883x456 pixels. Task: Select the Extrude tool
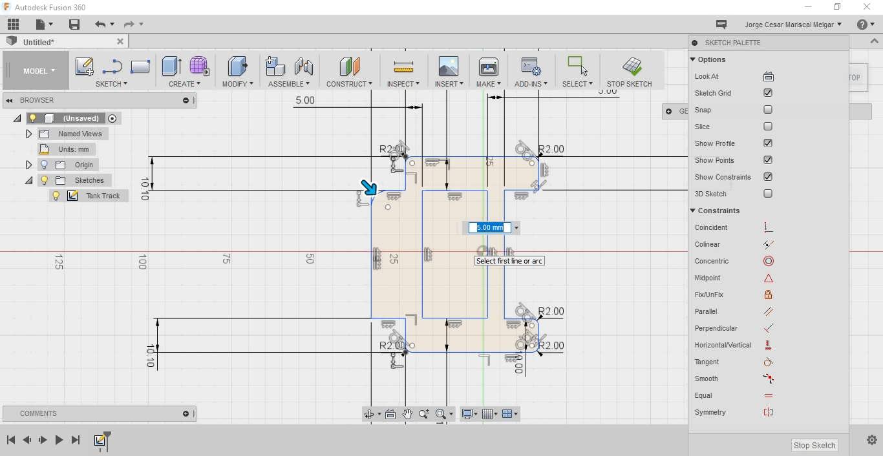pos(171,67)
